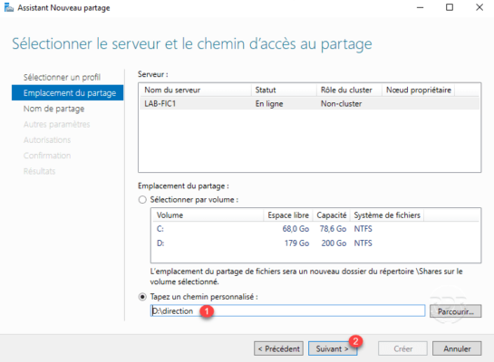Select the 'Sélectionner par volume' radio button
The width and height of the screenshot is (494, 362).
point(142,200)
